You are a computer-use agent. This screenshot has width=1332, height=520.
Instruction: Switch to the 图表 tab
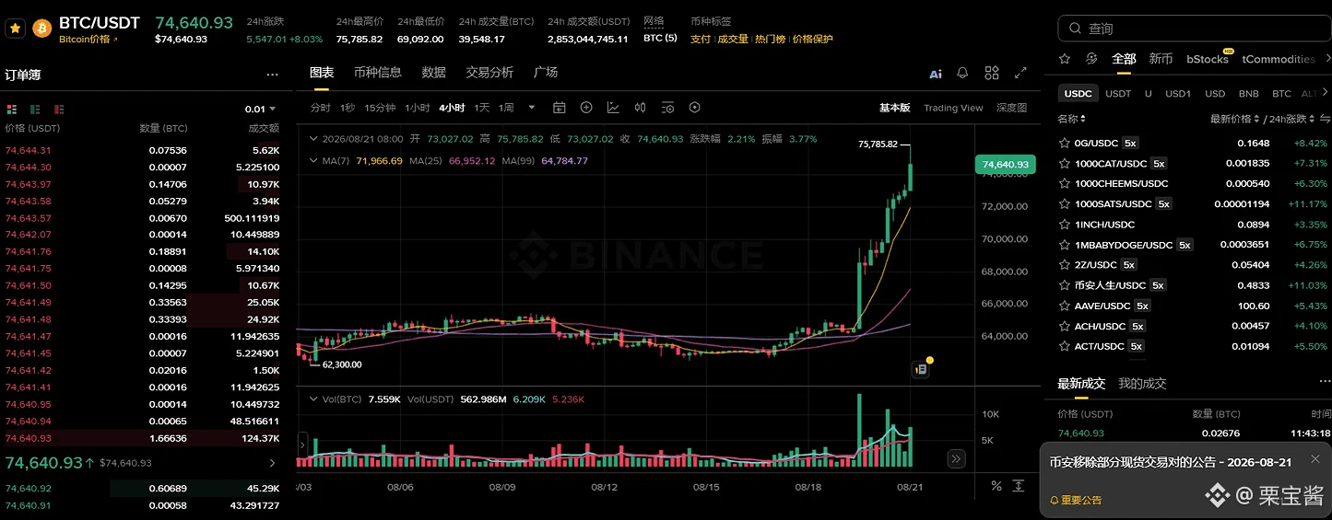click(322, 72)
